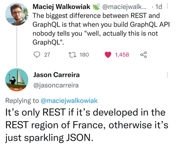
Task: Unlike the tweet via red heart icon
Action: 108,55
